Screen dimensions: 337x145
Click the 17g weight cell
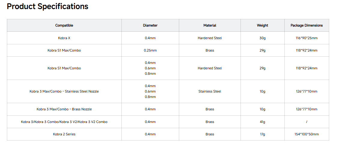pyautogui.click(x=263, y=134)
